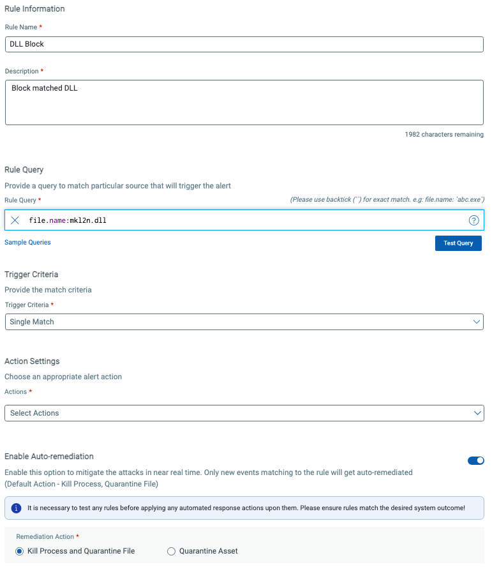Click into the Description text area
Viewport: 499px width, 567px height.
(x=244, y=102)
